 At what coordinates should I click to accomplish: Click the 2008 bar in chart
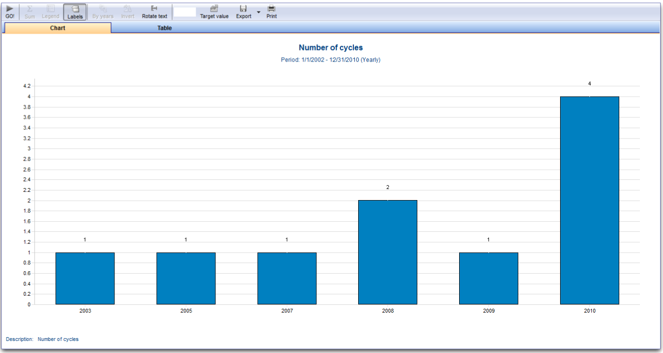388,252
